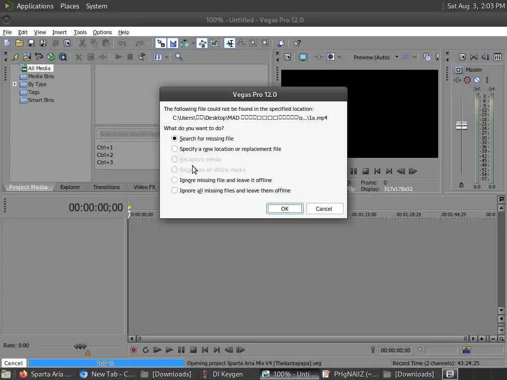Viewport: 507px width, 380px height.
Task: Open the File menu
Action: [7, 32]
